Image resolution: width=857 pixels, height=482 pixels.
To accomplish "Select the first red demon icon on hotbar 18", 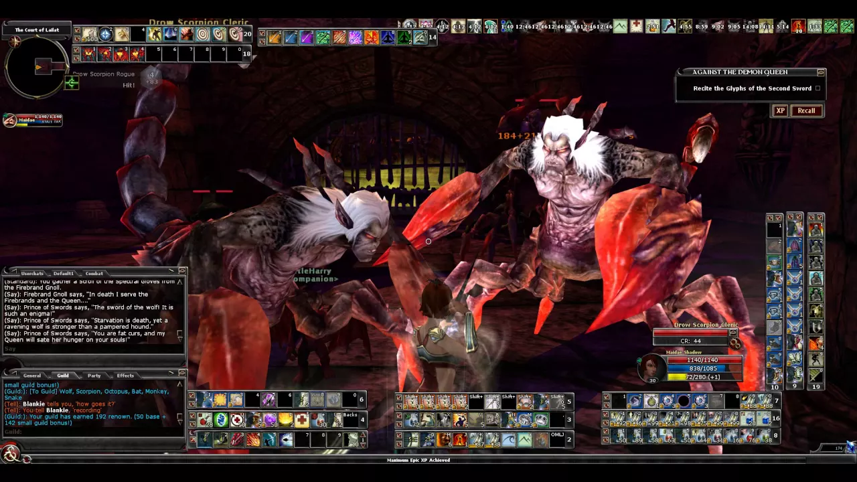I will (x=89, y=54).
